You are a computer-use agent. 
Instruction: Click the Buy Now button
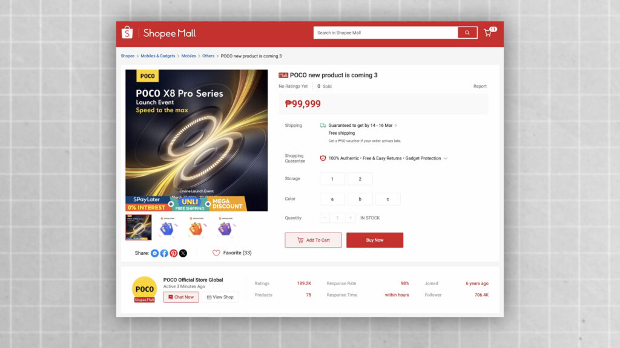point(375,240)
